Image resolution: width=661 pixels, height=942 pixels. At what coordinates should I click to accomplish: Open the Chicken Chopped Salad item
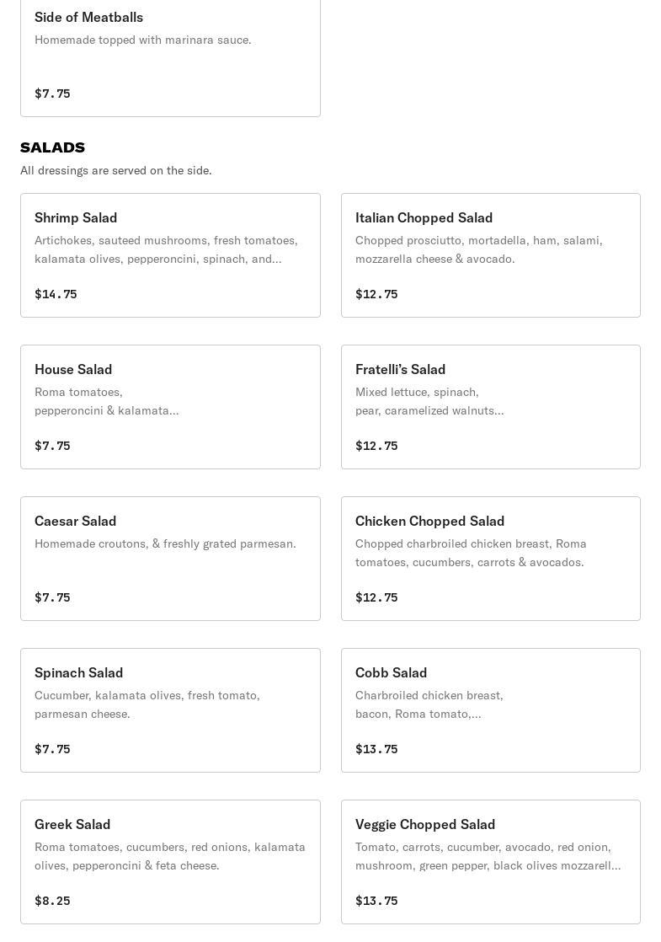point(490,559)
